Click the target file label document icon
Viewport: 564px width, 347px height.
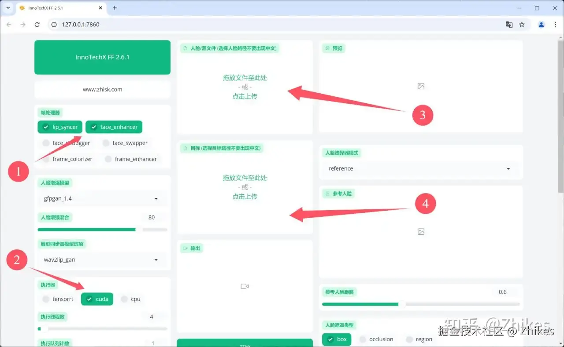point(185,148)
